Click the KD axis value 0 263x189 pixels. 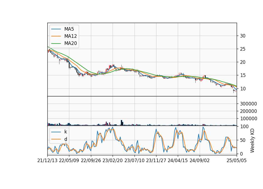coord(241,154)
